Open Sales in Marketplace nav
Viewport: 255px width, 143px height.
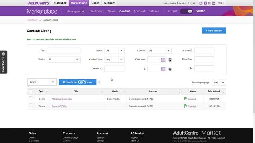point(112,11)
